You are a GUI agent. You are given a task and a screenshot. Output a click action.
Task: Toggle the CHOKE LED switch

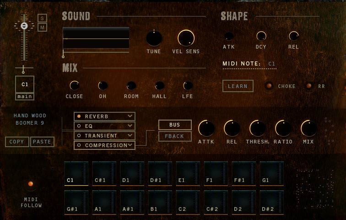coord(269,86)
